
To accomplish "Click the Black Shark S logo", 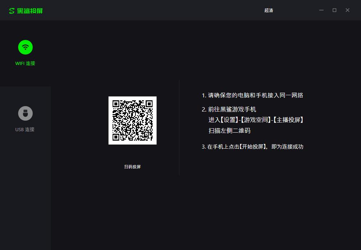I will pos(12,11).
